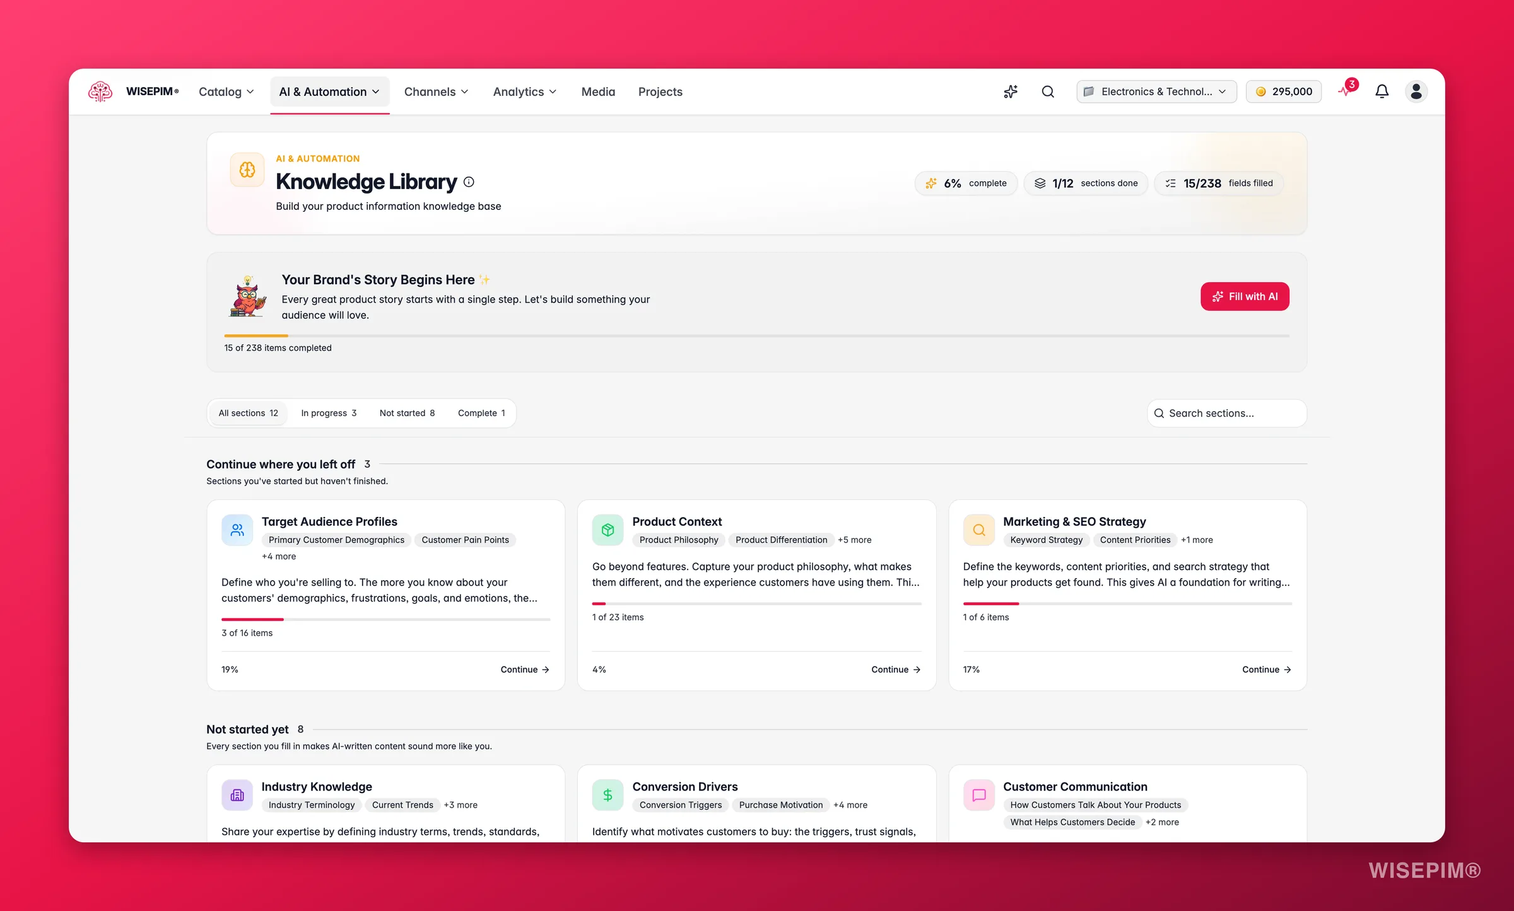Select the Not started filter tab

(407, 413)
